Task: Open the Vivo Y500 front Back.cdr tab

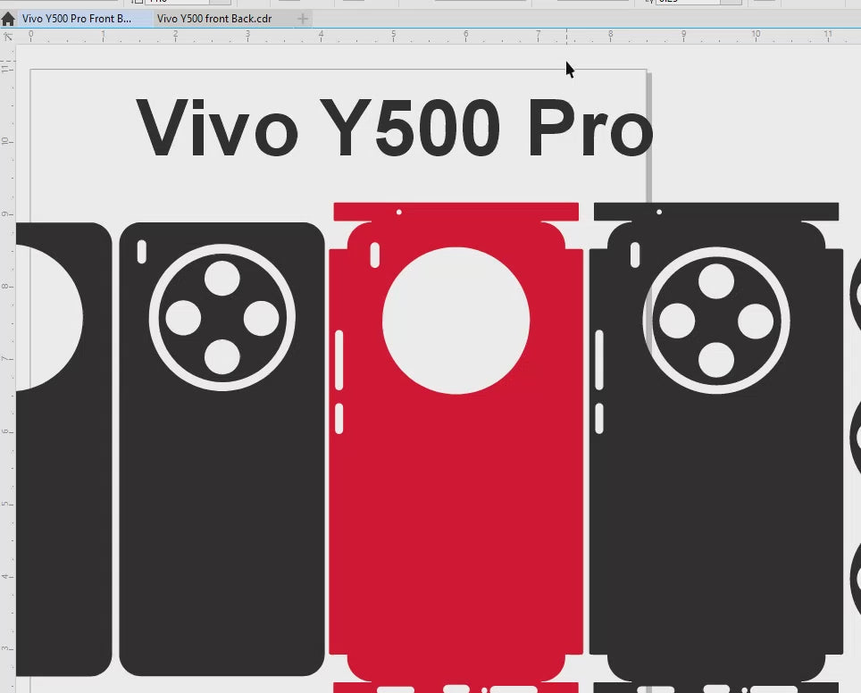Action: (x=214, y=19)
